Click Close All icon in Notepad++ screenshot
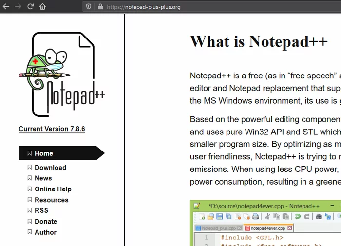Viewport: 341px width, 246px height. [246, 216]
